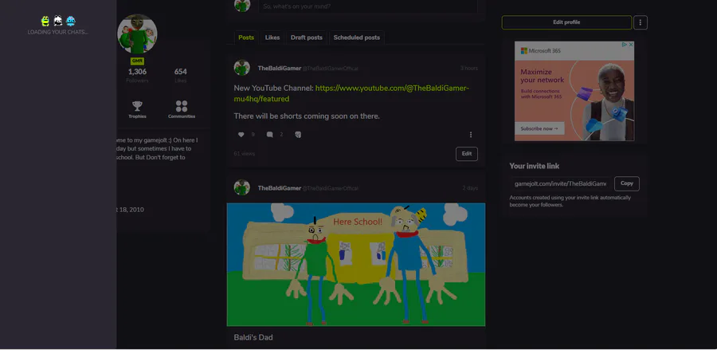Viewport: 717px width, 350px height.
Task: Click the '2 days' post timestamp
Action: [x=470, y=188]
